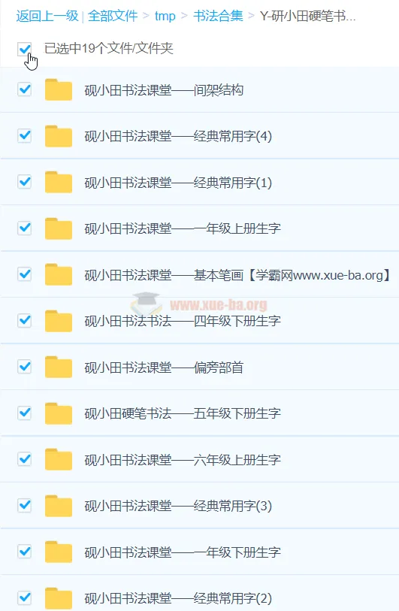Click the tmp breadcrumb link
Screen dimensions: 399x611
coord(165,17)
